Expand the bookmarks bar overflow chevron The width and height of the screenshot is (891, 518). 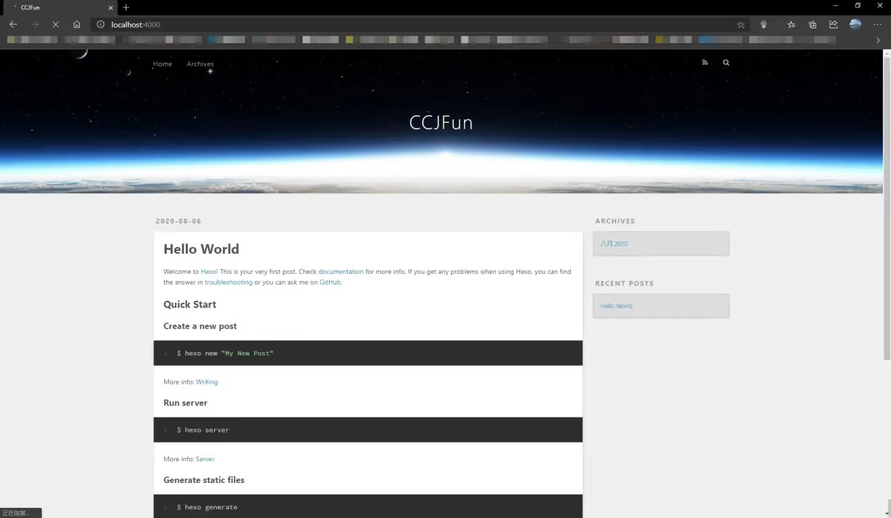878,40
